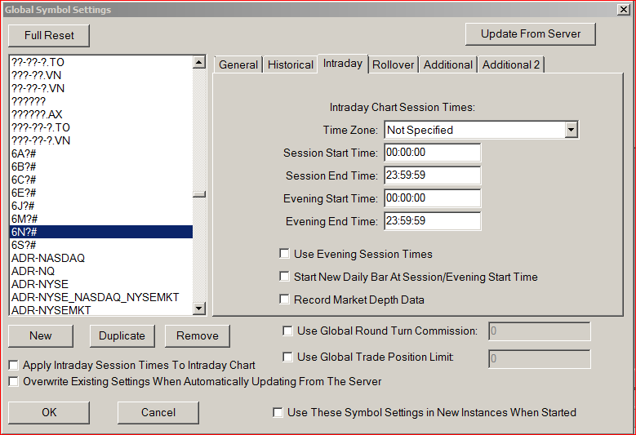Open the Additional tab
The image size is (636, 435).
click(448, 64)
